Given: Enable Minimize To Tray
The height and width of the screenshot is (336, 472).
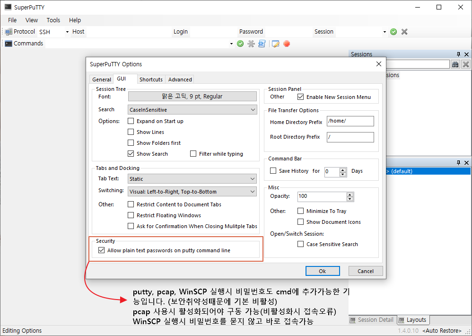Looking at the screenshot, I should pos(300,211).
